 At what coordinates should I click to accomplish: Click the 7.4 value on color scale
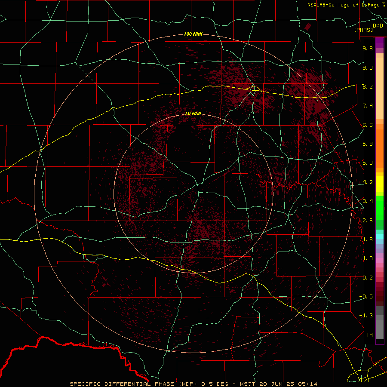[x=368, y=106]
